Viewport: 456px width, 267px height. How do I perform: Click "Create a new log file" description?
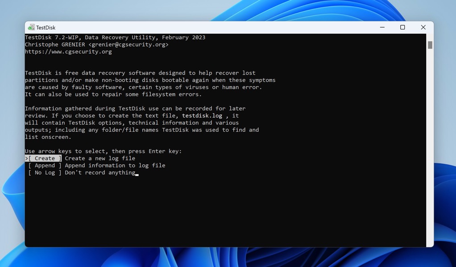(100, 158)
